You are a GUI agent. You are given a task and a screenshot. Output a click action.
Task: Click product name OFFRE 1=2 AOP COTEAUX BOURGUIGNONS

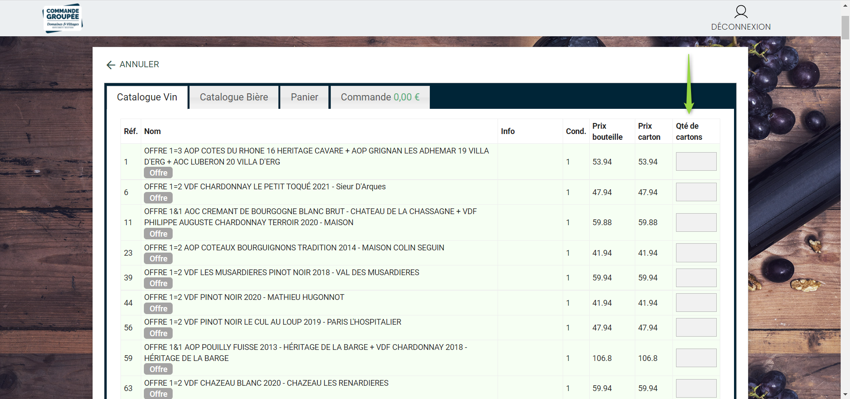pos(294,248)
